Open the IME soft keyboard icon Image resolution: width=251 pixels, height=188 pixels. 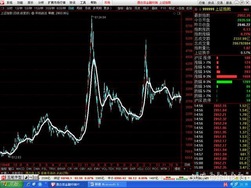click(x=36, y=177)
